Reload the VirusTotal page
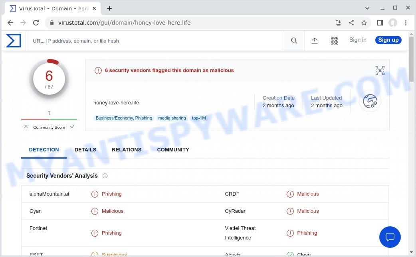This screenshot has width=416, height=257. pyautogui.click(x=36, y=23)
